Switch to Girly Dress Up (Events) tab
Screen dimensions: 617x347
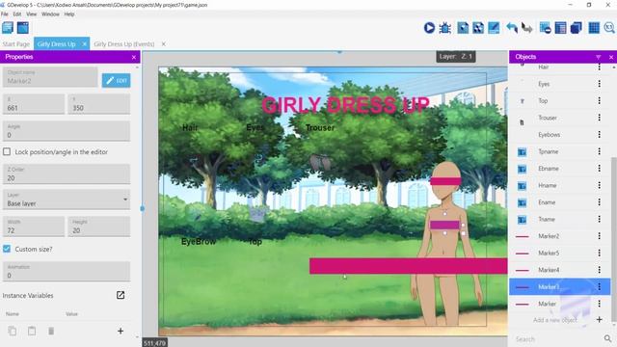pos(124,44)
